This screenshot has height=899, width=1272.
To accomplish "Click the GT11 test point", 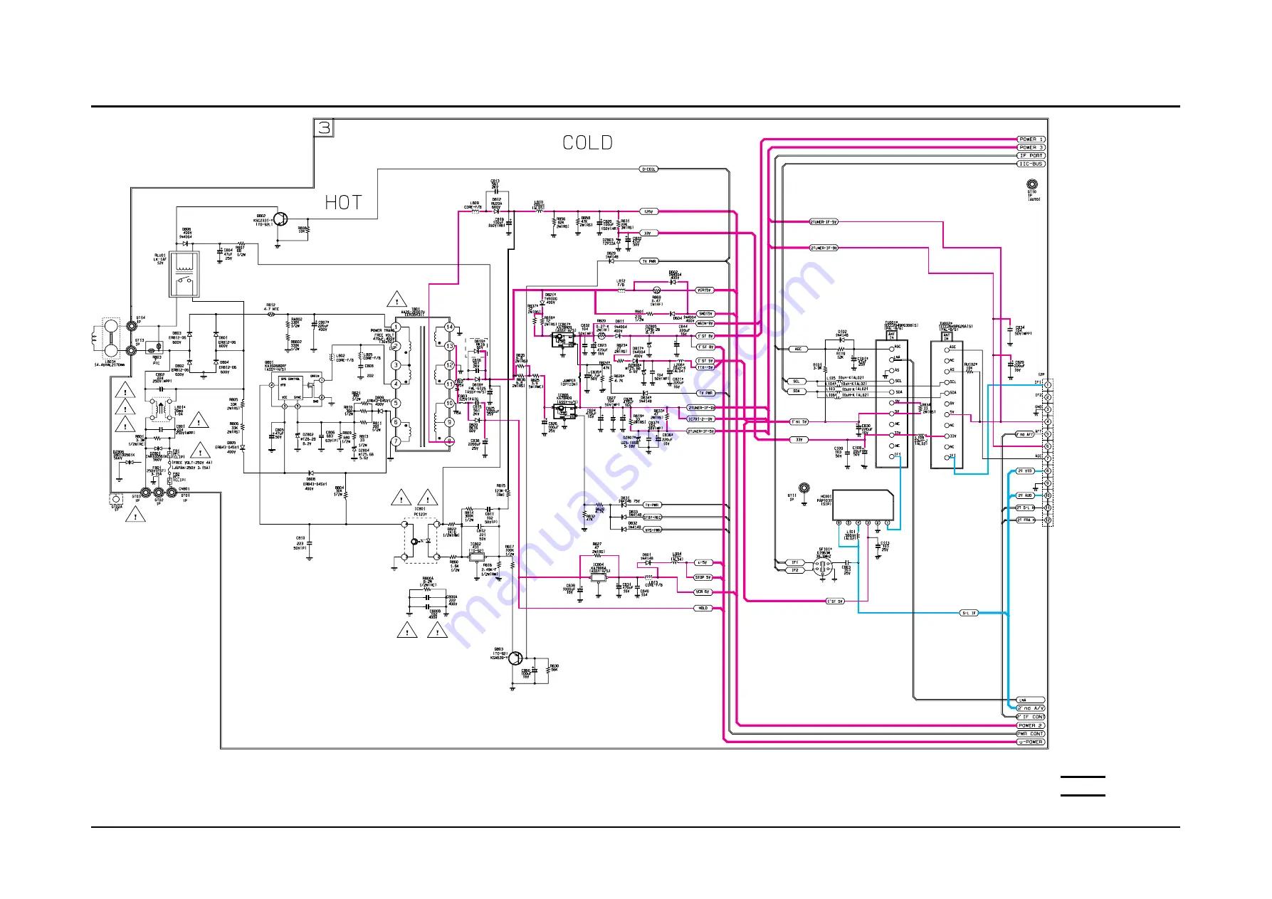I will [x=804, y=488].
